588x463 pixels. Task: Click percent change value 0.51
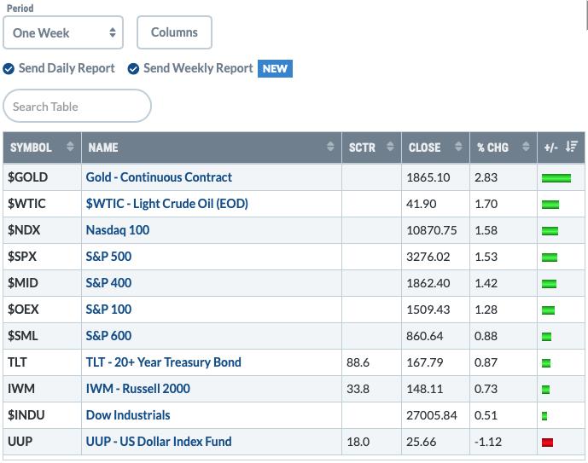pyautogui.click(x=486, y=415)
